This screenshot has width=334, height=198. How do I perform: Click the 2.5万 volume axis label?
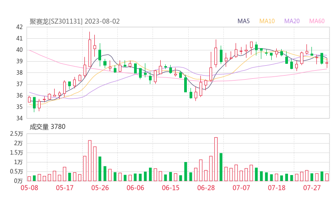tap(16, 134)
